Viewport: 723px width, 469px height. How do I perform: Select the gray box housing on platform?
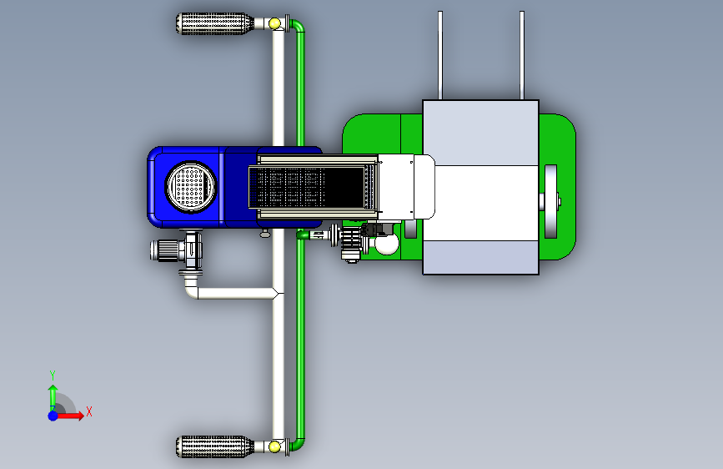coord(480,187)
